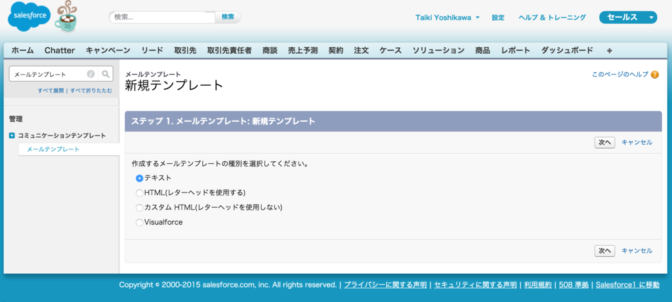Click Salesforce1 に移動 footer link
The image size is (672, 302).
click(627, 285)
